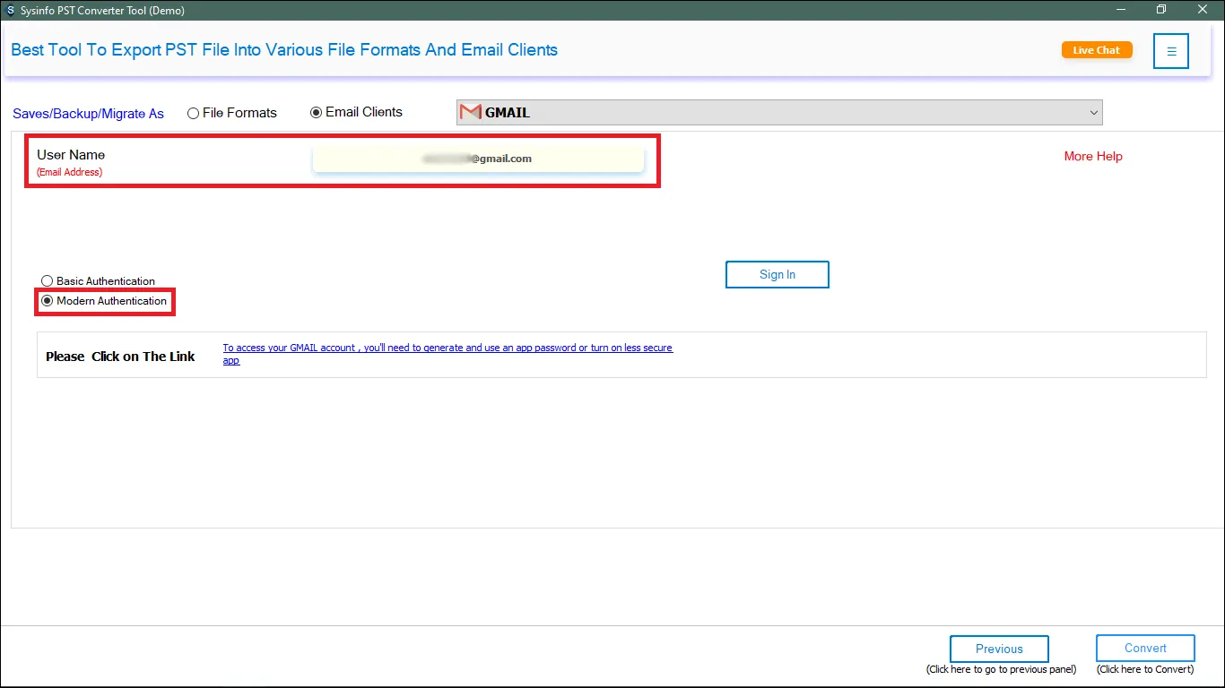
Task: Click '(Click here to go to previous panel)' text
Action: pos(1001,669)
